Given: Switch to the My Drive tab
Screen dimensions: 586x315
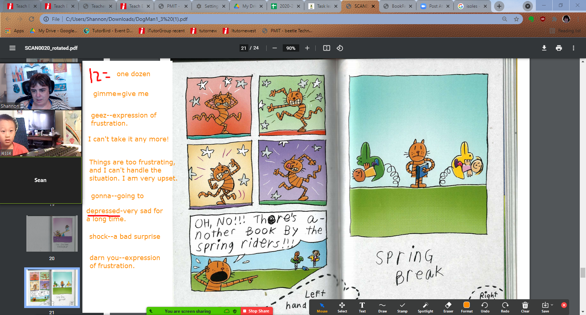Looking at the screenshot, I should tap(248, 6).
